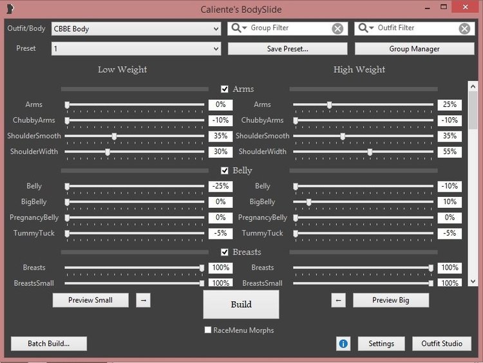Uncheck the Breasts category checkbox

(225, 252)
